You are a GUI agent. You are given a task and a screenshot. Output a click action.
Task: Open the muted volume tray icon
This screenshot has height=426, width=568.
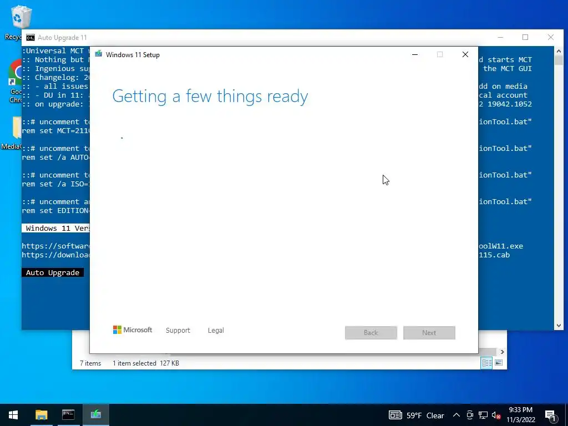point(496,415)
